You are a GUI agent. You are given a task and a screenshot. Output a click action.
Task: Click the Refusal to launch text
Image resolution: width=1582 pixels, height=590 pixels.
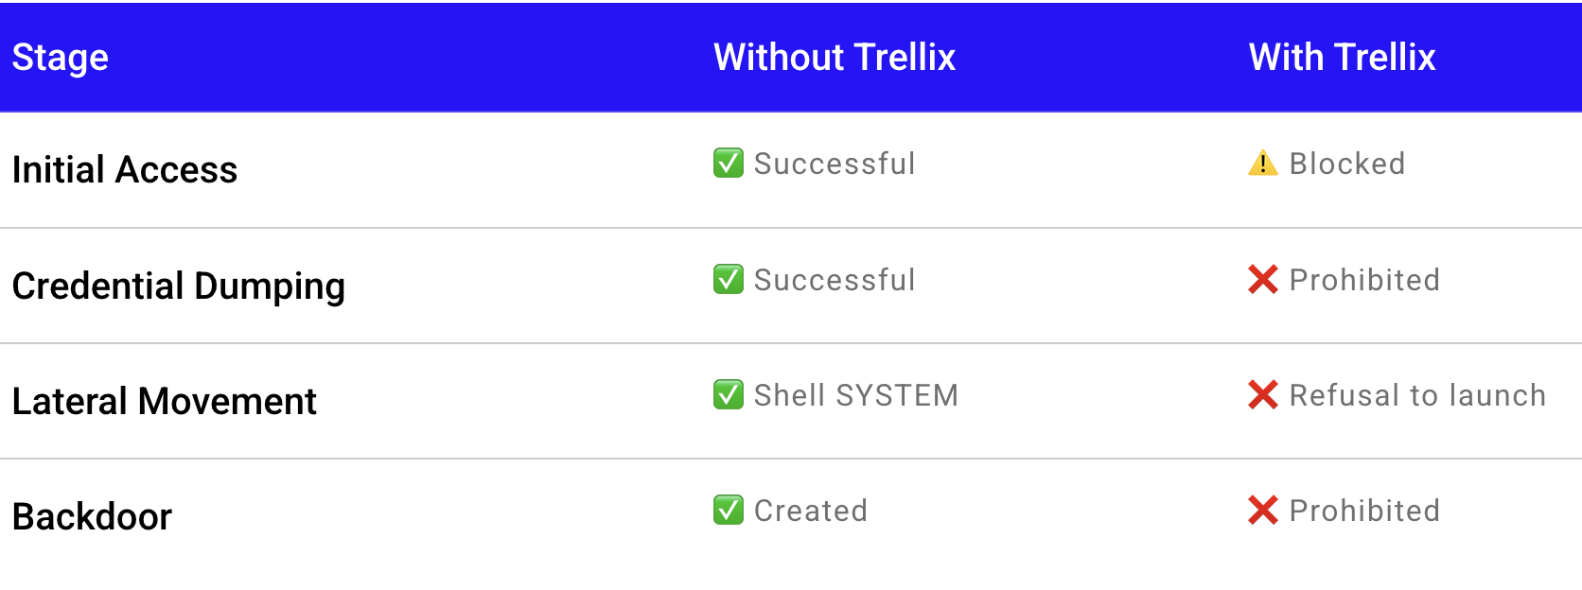click(1417, 395)
